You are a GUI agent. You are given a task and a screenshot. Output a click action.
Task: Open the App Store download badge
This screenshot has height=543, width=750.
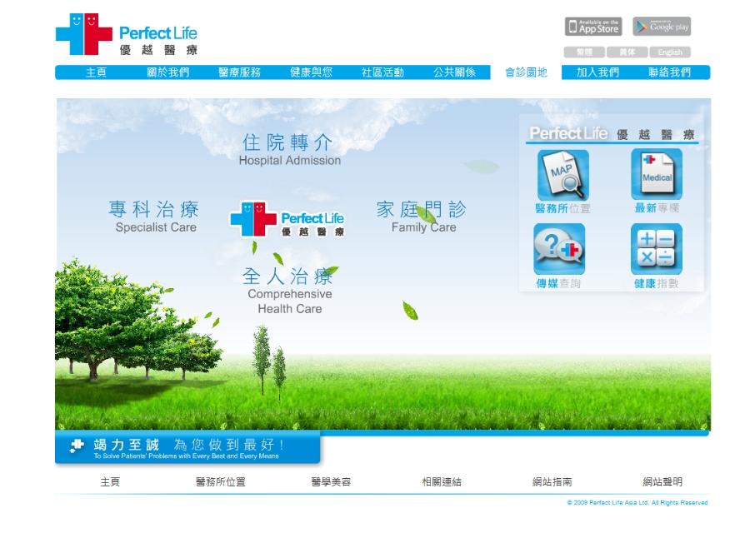point(593,27)
